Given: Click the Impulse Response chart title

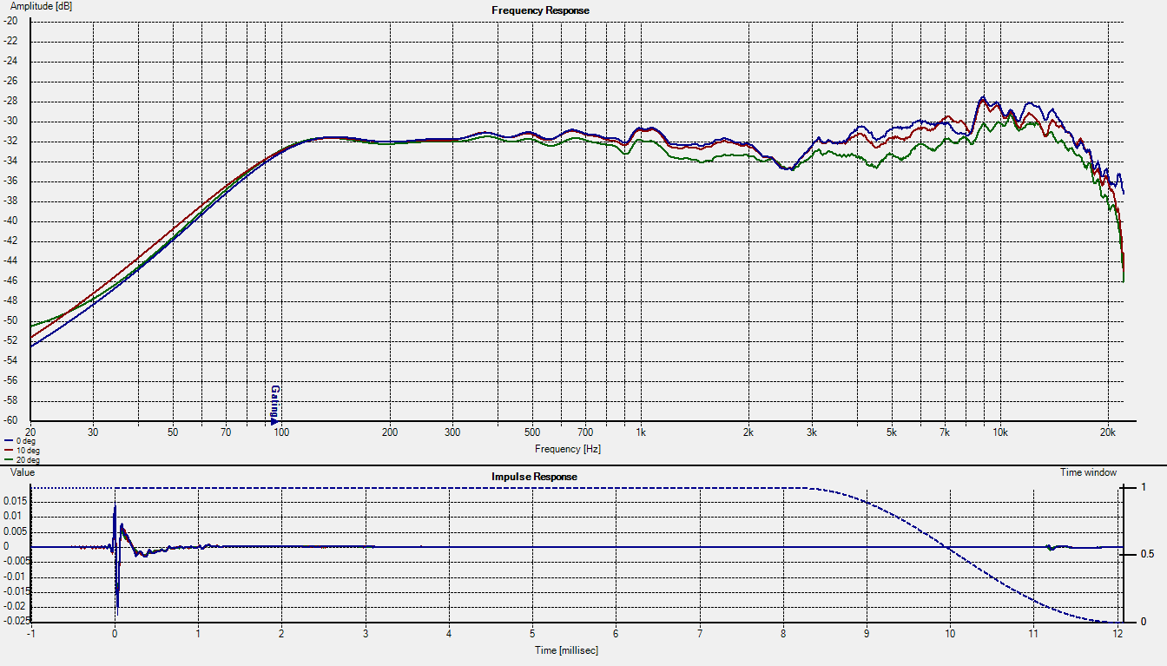Looking at the screenshot, I should pos(534,477).
